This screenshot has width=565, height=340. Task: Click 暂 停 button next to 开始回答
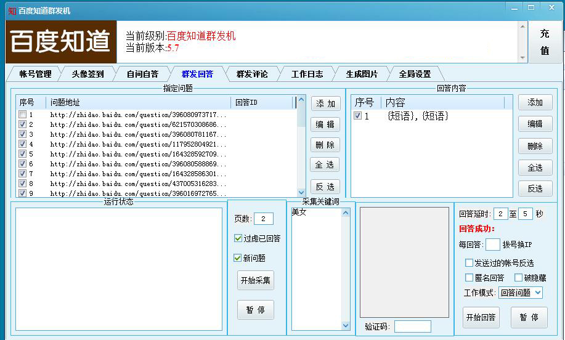click(529, 317)
